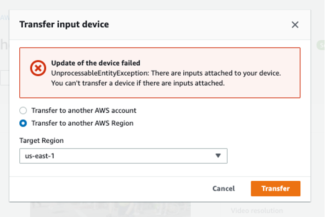
Task: Select Transfer to another AWS account radio
Action: (x=23, y=111)
